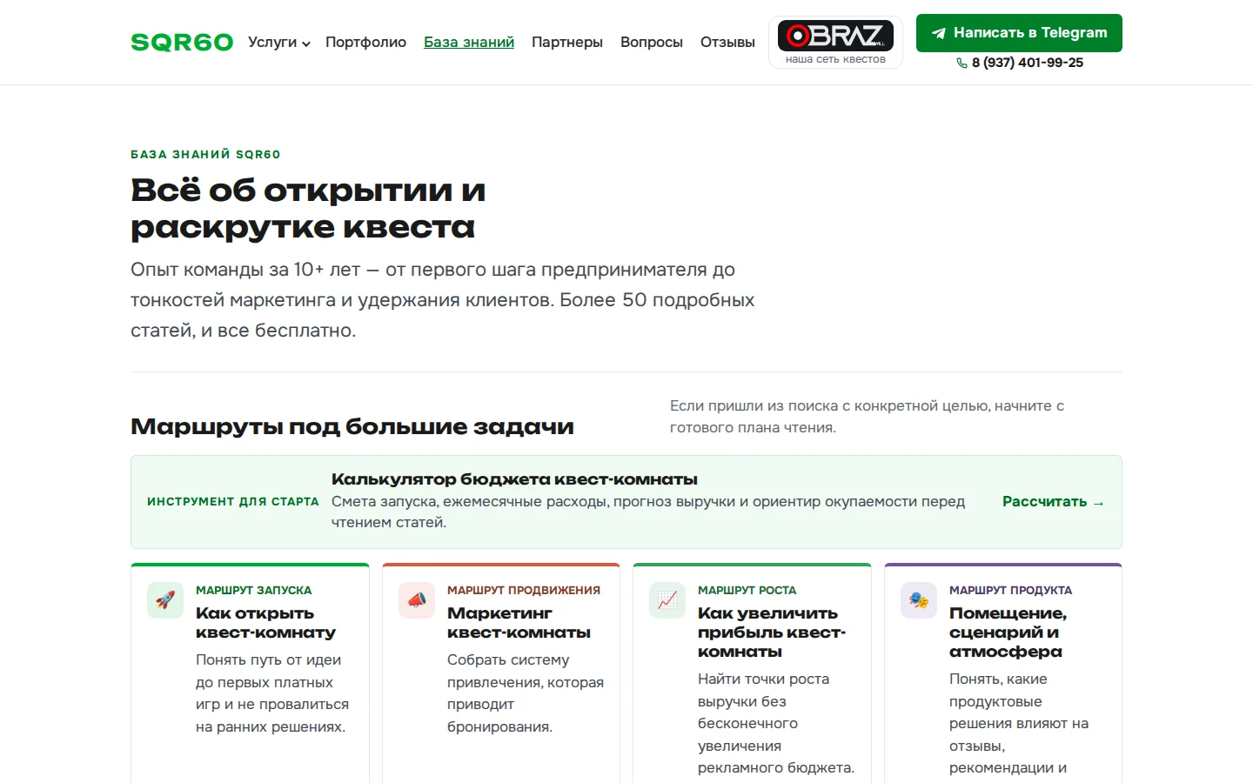This screenshot has width=1253, height=783.
Task: Click the ИНСТРУМЕНТ ДЛЯ СТАРТА label
Action: coord(233,502)
